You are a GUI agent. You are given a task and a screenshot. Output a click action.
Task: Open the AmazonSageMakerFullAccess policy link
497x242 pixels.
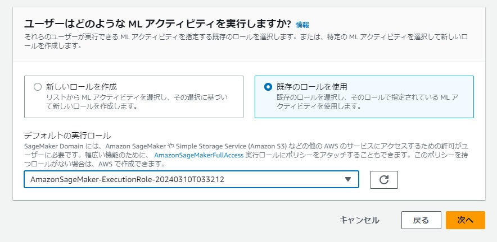tap(199, 155)
